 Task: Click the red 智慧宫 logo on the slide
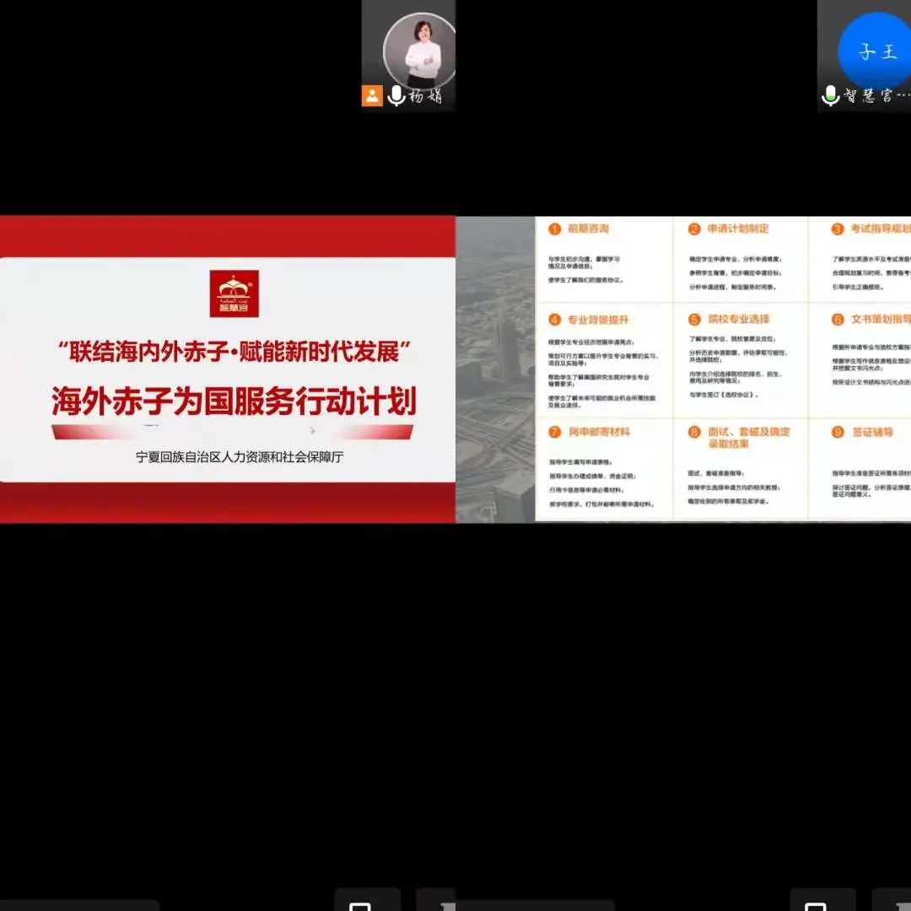click(x=234, y=294)
